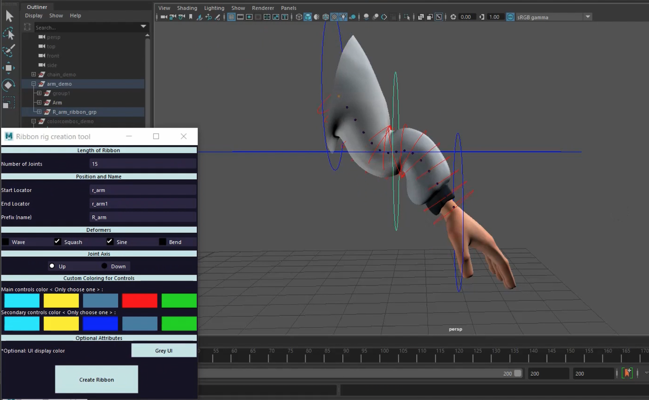
Task: Expand the Arm node in Outliner
Action: click(x=39, y=102)
